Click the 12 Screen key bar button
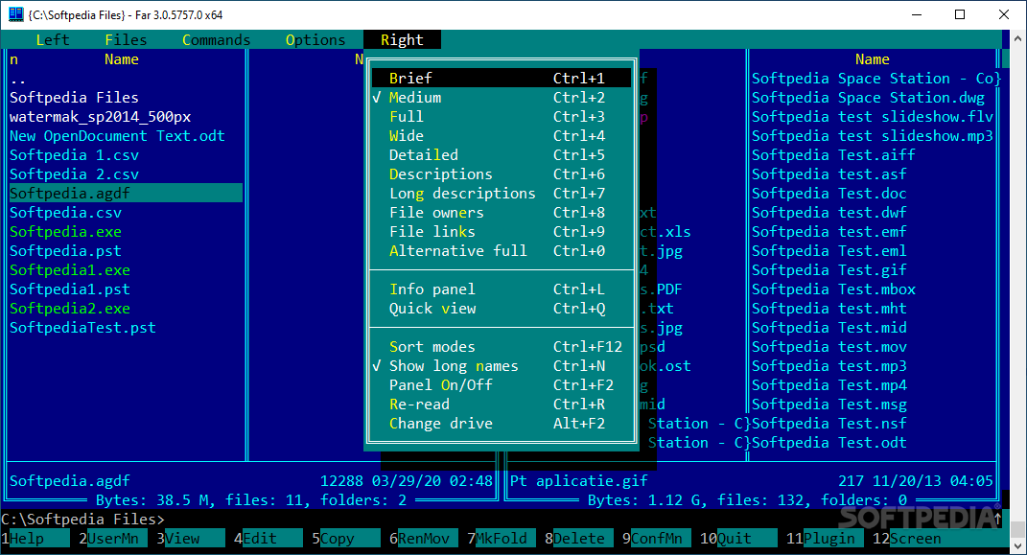Image resolution: width=1027 pixels, height=555 pixels. [937, 539]
